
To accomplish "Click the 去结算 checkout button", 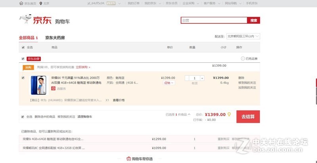I will pos(248,117).
